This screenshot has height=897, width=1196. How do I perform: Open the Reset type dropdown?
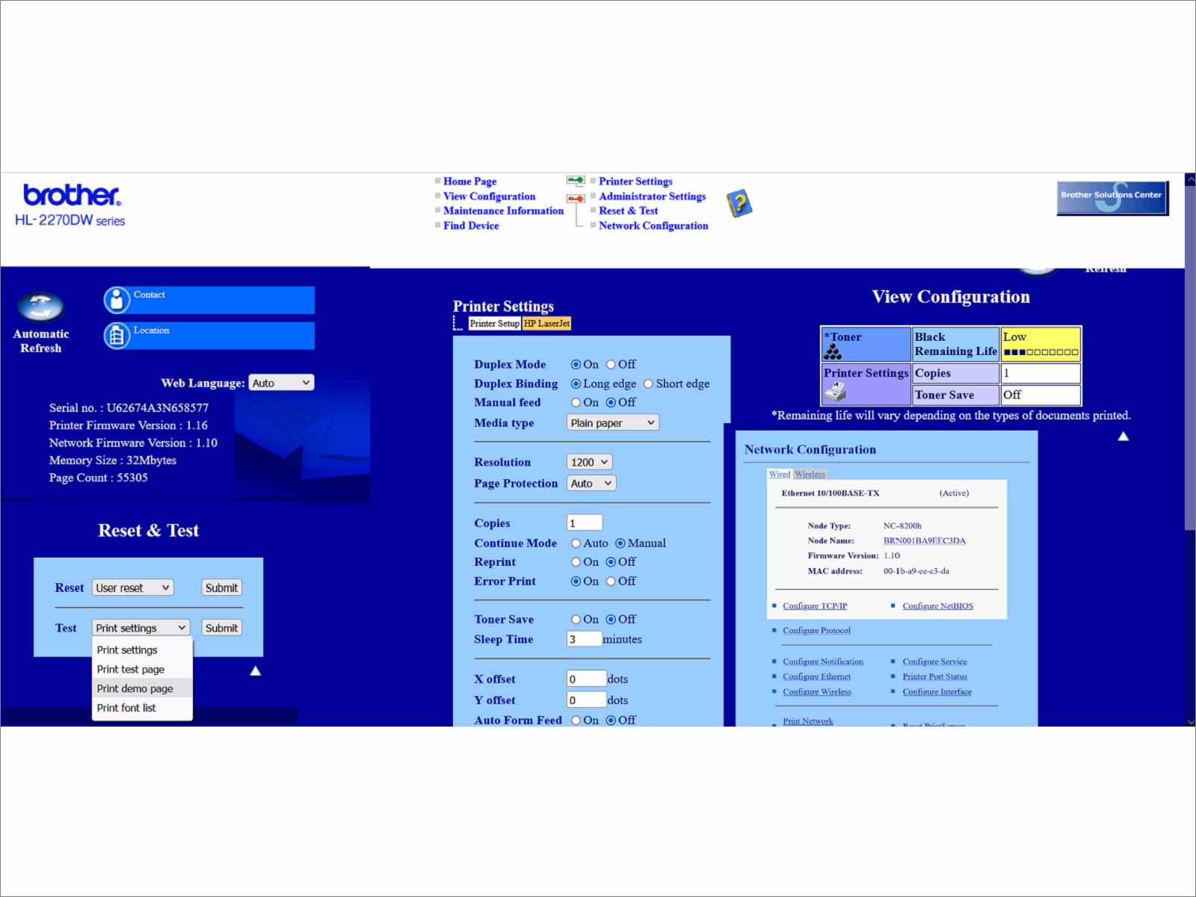tap(133, 588)
